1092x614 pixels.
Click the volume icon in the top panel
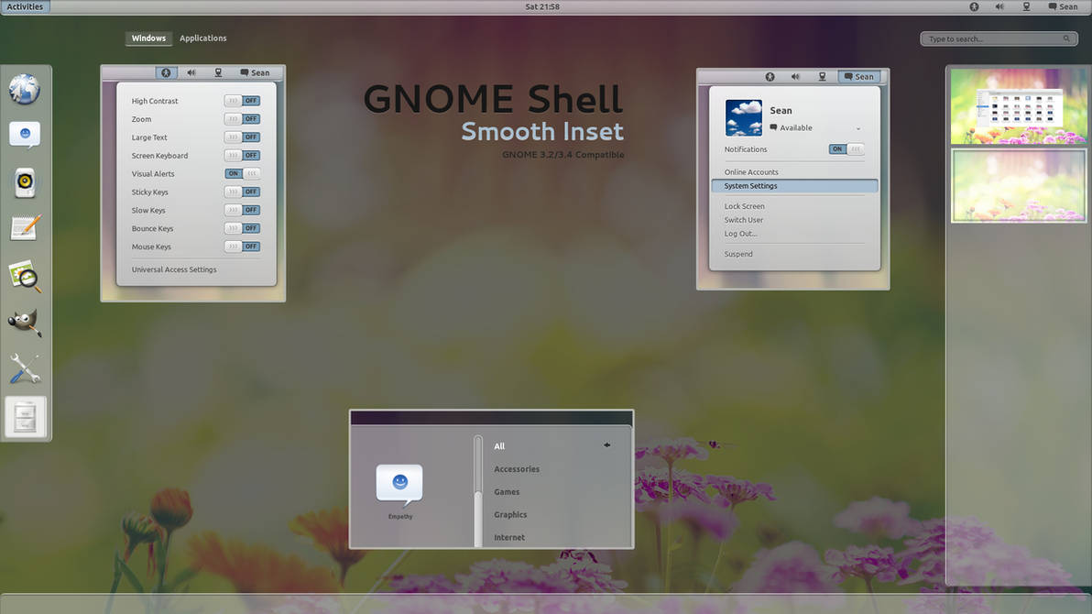click(999, 7)
